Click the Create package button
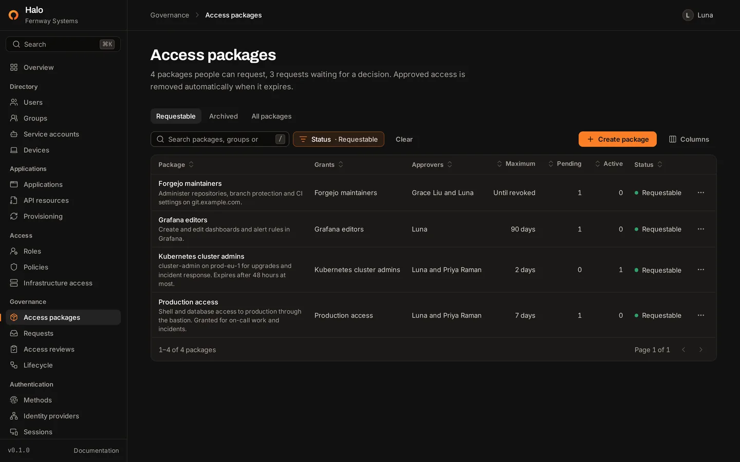The image size is (740, 462). click(x=618, y=139)
